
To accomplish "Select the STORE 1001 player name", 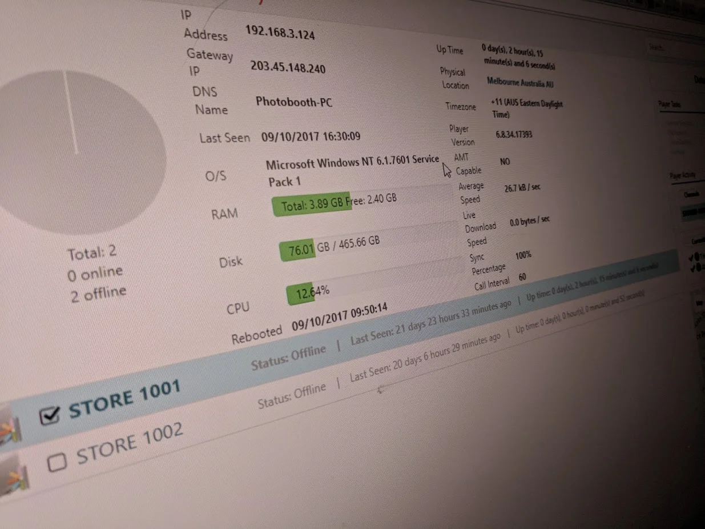I will [x=124, y=398].
